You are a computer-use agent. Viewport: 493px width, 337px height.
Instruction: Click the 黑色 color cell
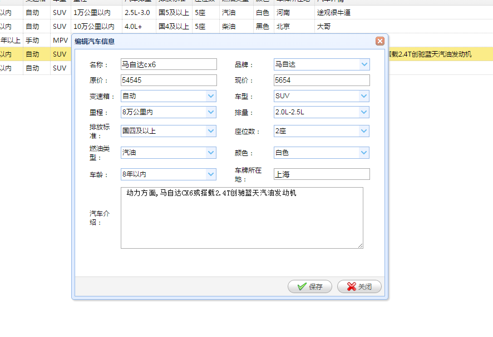point(263,26)
